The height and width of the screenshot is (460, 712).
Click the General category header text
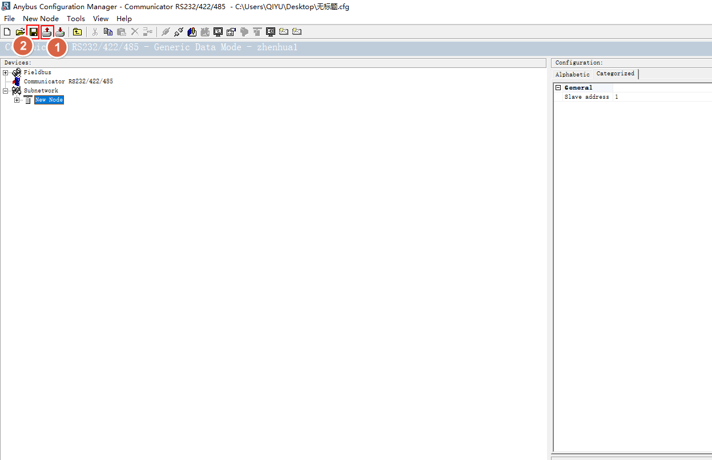(x=578, y=88)
